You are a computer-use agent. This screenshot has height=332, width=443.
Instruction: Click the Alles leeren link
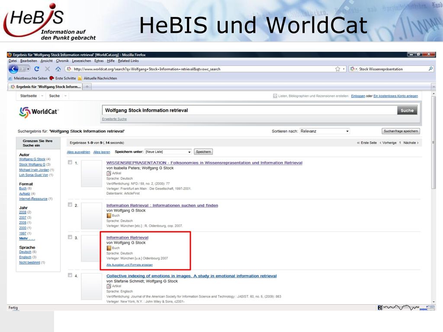pyautogui.click(x=102, y=152)
